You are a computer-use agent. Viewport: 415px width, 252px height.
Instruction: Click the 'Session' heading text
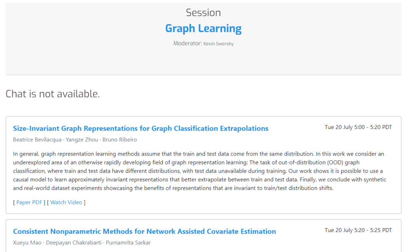click(x=203, y=13)
